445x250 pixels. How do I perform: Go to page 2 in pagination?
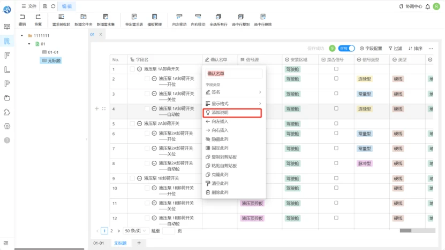point(111,231)
